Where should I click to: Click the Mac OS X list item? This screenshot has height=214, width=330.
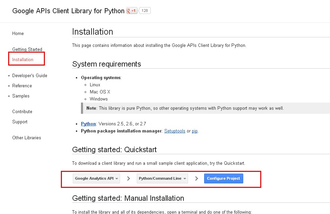(100, 92)
